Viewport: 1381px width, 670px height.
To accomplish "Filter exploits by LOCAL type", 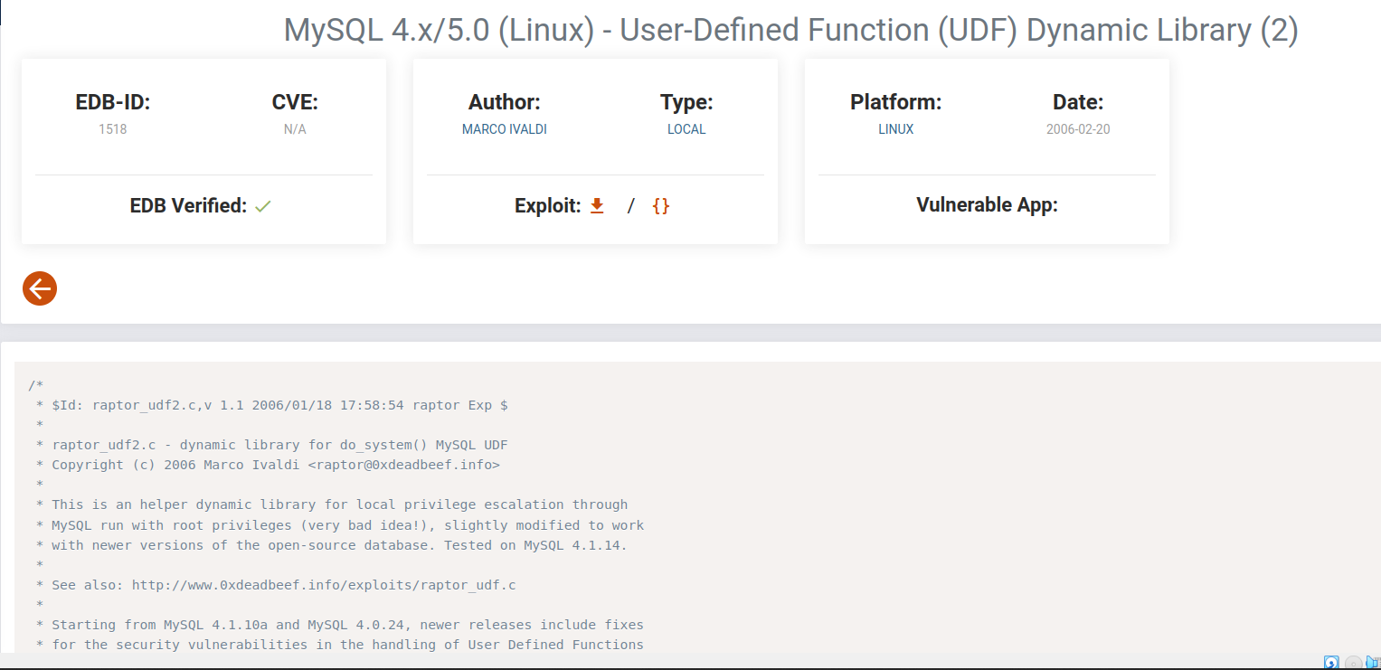I will tap(686, 129).
